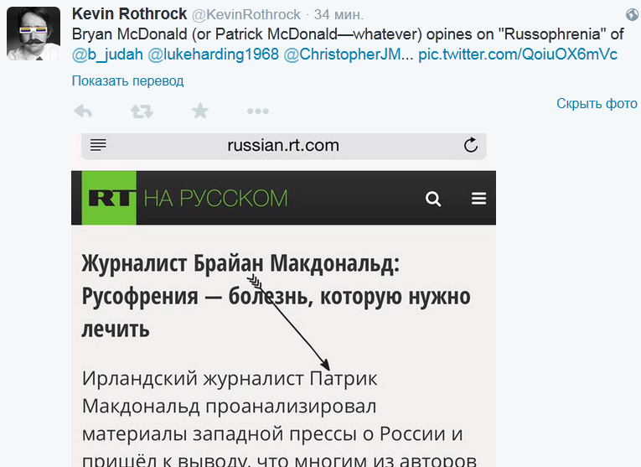The height and width of the screenshot is (467, 641).
Task: Click the text материалы западной прессы о России
Action: pos(268,433)
